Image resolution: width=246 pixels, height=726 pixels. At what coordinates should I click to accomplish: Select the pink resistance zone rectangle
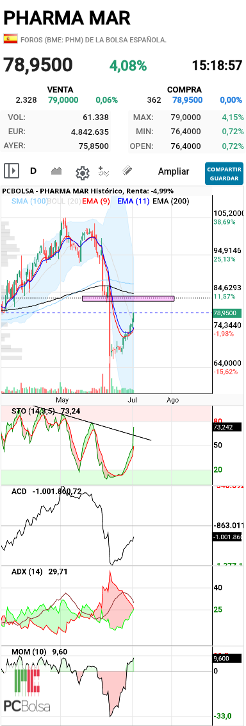(128, 298)
